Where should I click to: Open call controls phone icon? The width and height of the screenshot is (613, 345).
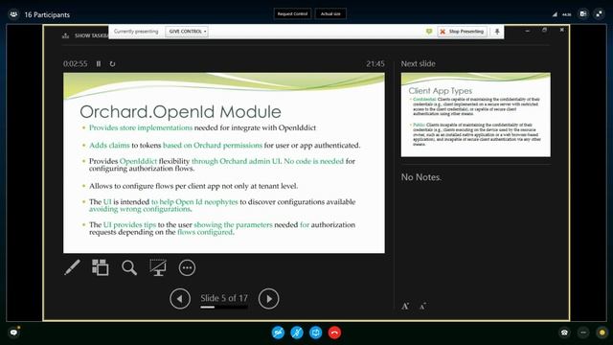tap(564, 333)
